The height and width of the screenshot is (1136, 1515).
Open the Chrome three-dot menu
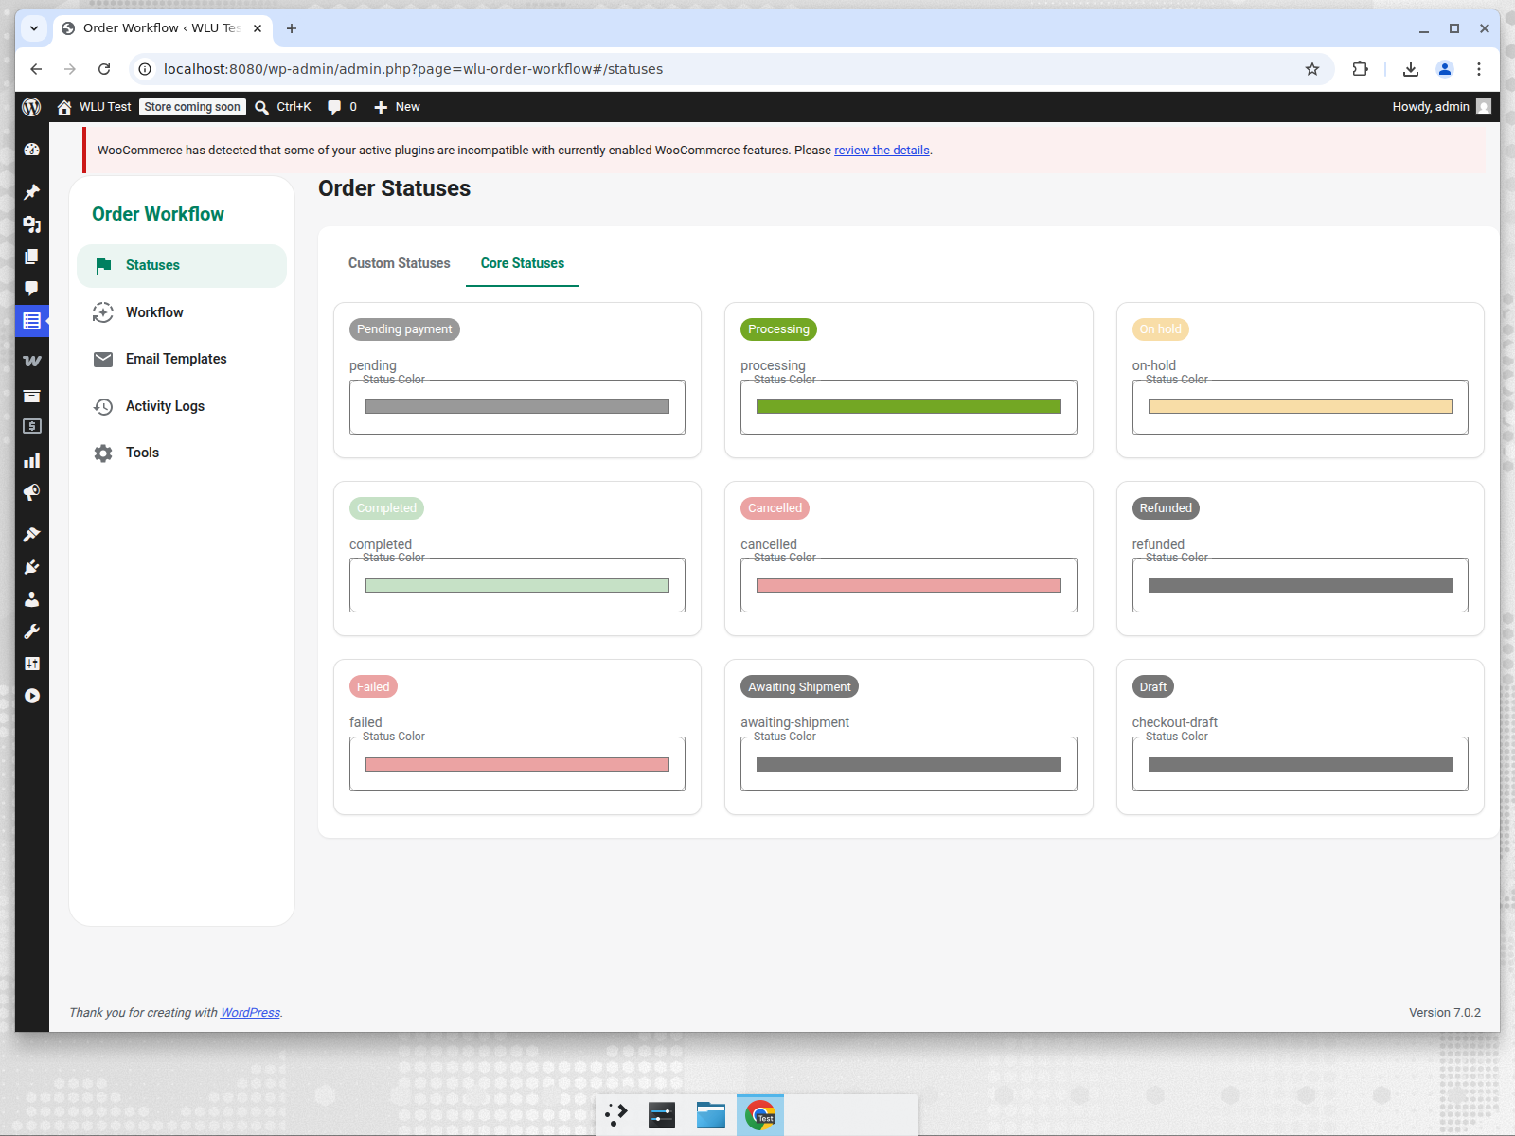point(1478,69)
